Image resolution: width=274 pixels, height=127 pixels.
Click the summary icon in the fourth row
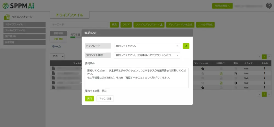(x=236, y=83)
